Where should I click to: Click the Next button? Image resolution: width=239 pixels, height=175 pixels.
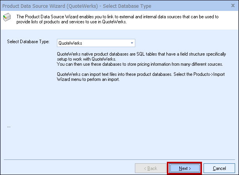[x=185, y=168]
